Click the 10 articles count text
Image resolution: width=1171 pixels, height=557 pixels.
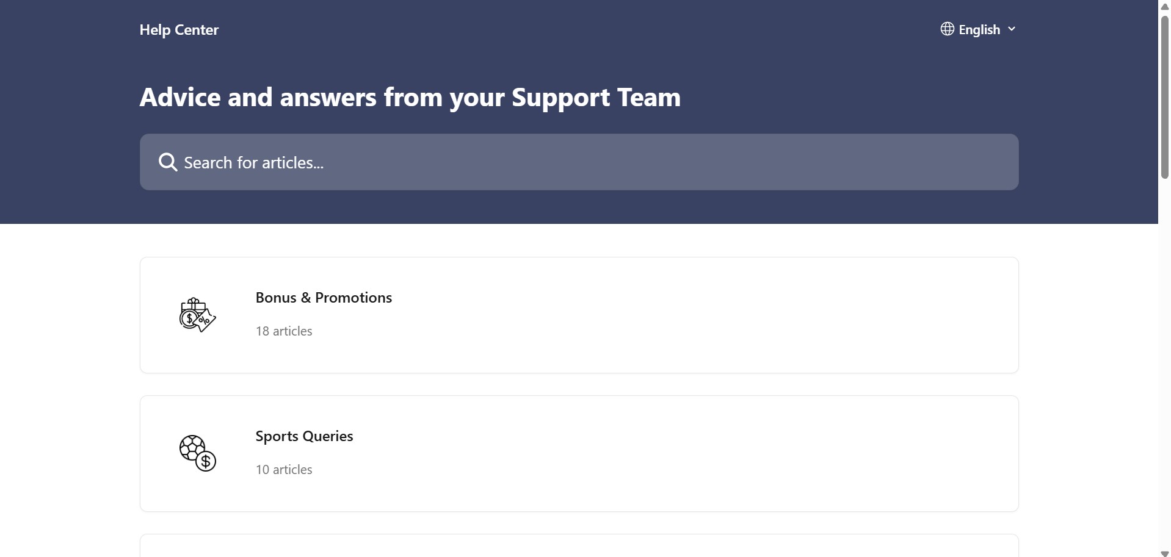[x=284, y=470]
